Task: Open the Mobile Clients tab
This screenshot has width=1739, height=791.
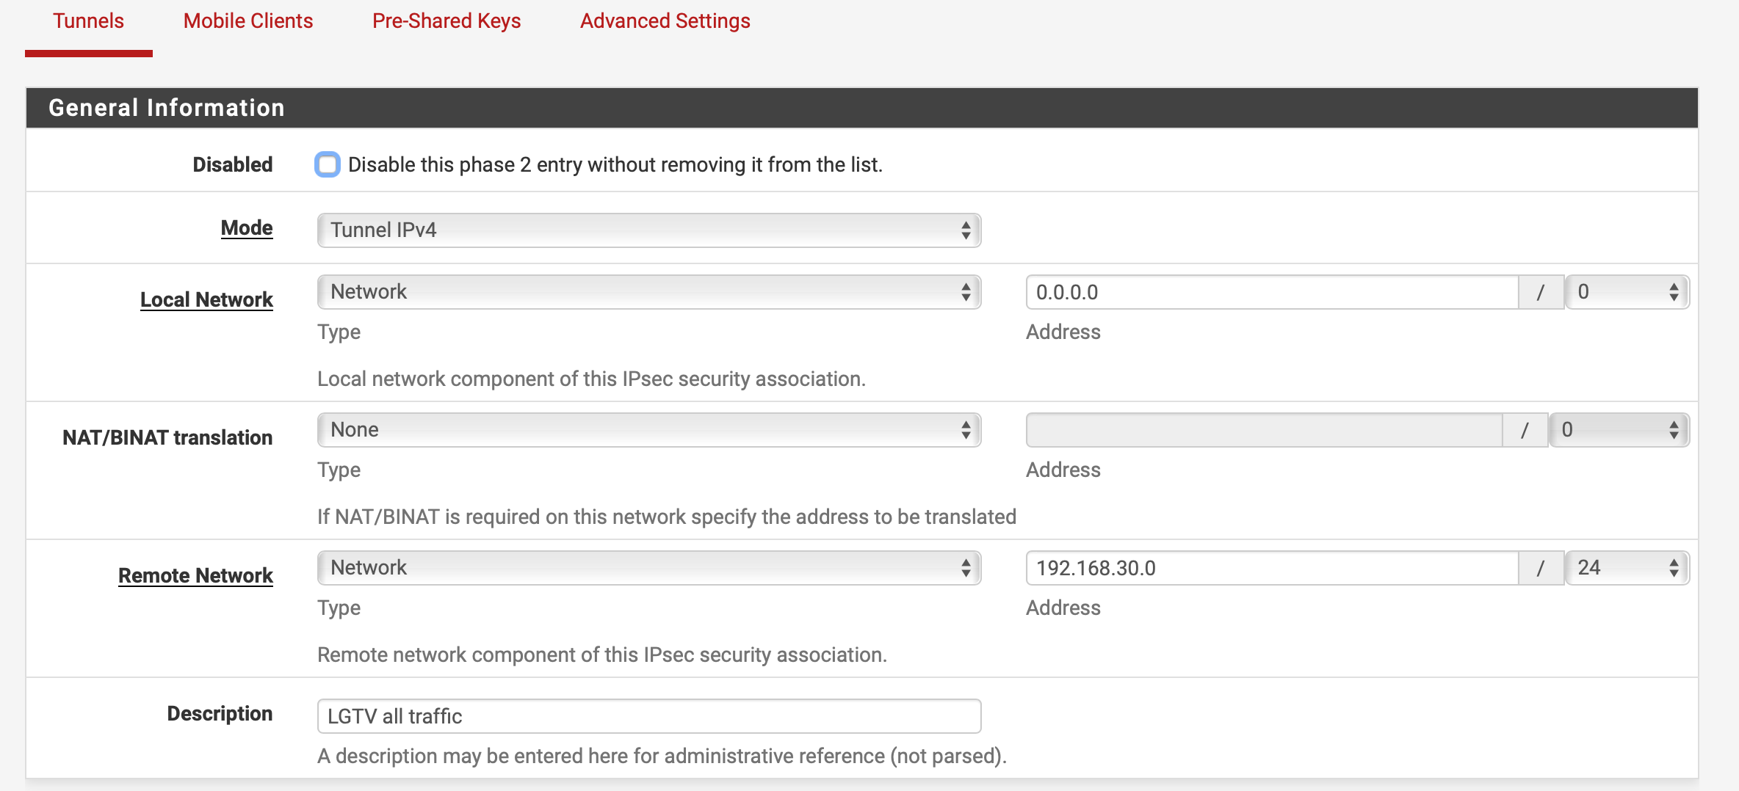Action: click(x=248, y=21)
